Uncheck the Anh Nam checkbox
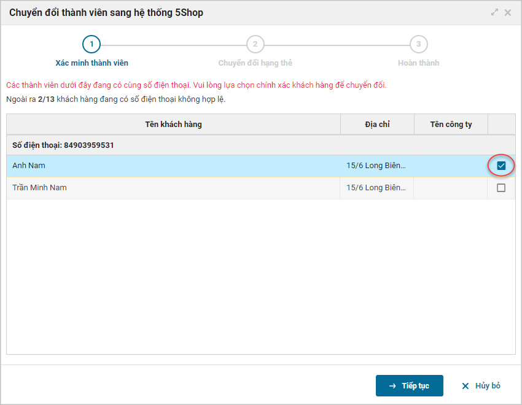Image resolution: width=522 pixels, height=405 pixels. click(501, 166)
